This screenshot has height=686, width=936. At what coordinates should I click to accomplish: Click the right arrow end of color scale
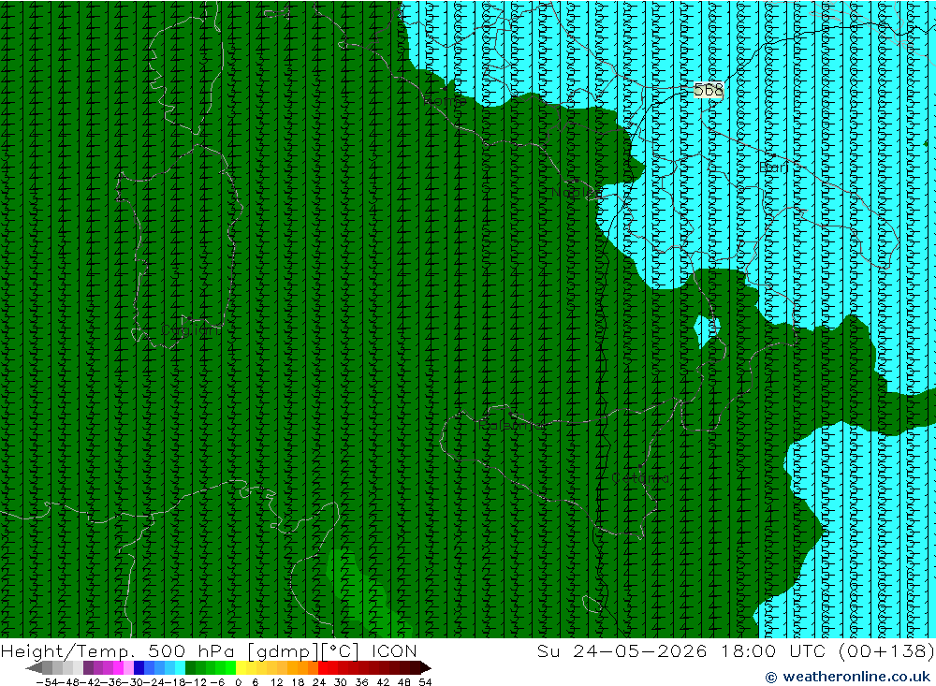coord(426,667)
